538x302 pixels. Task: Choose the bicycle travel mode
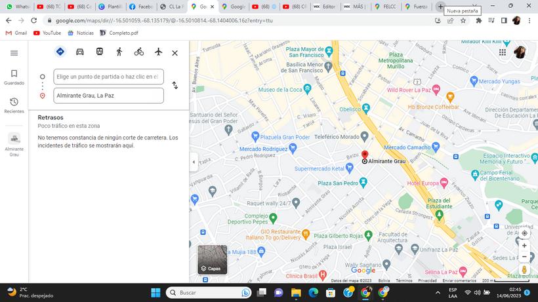tap(139, 52)
